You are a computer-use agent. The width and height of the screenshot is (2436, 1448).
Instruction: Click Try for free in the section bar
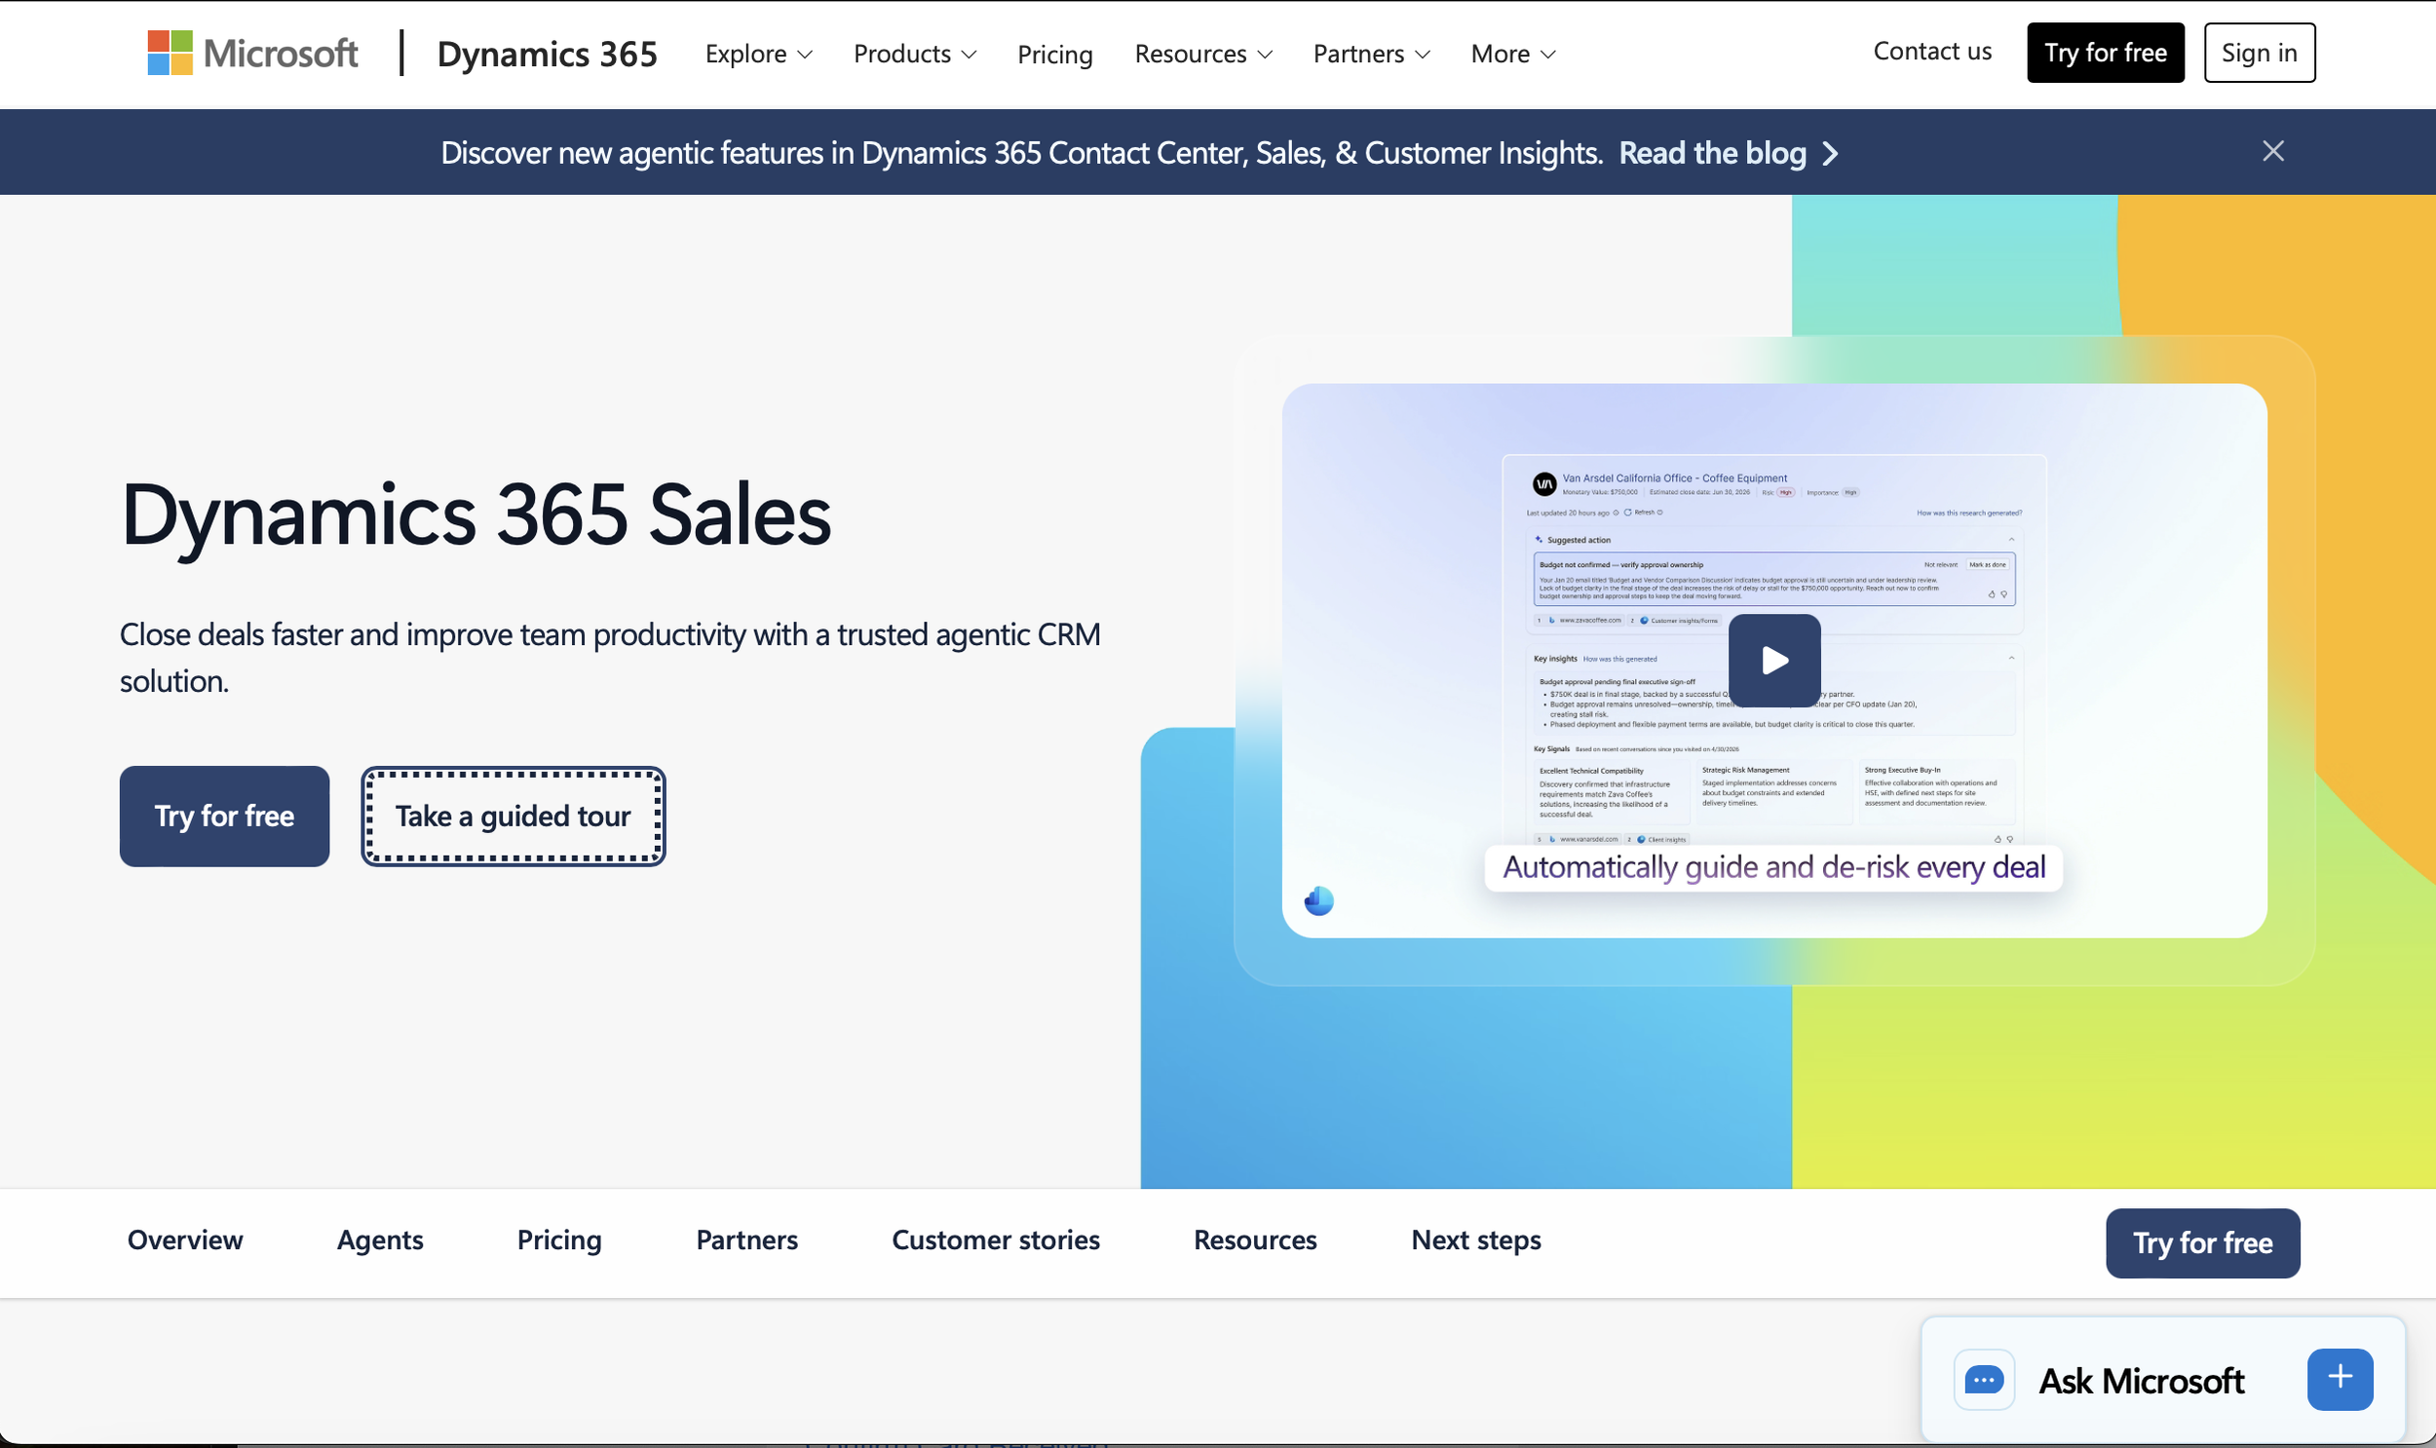tap(2202, 1243)
